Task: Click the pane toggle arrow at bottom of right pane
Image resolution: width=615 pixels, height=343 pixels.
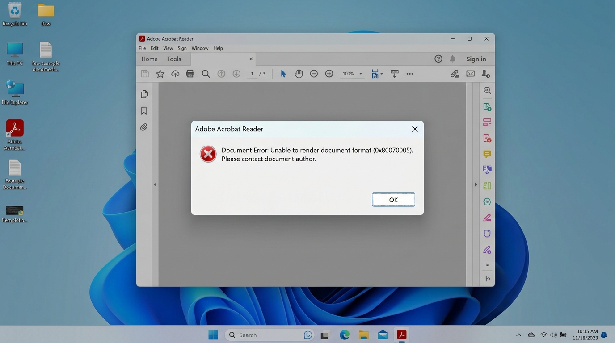Action: [488, 279]
